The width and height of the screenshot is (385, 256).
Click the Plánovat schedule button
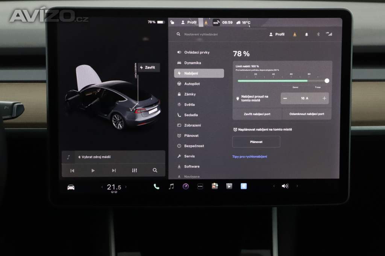256,142
